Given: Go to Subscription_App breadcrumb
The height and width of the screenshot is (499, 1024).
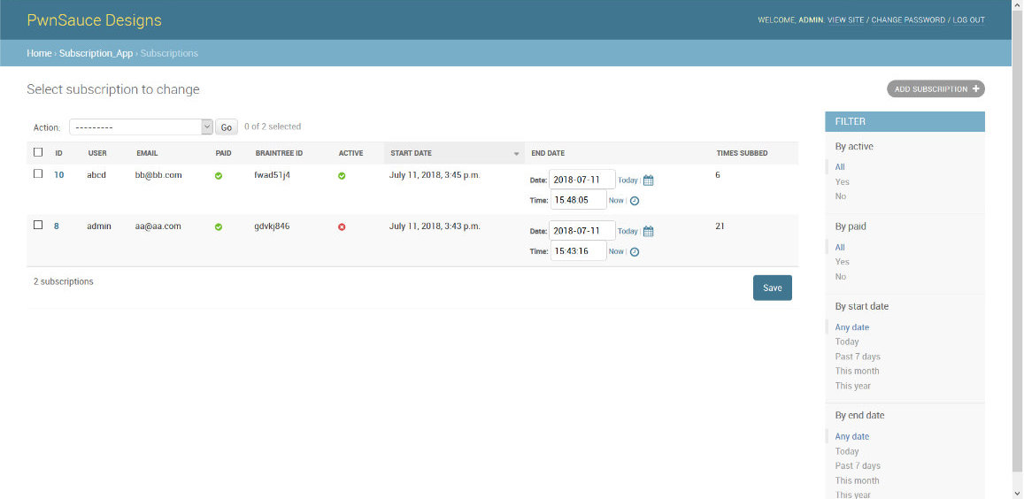Looking at the screenshot, I should coord(96,53).
